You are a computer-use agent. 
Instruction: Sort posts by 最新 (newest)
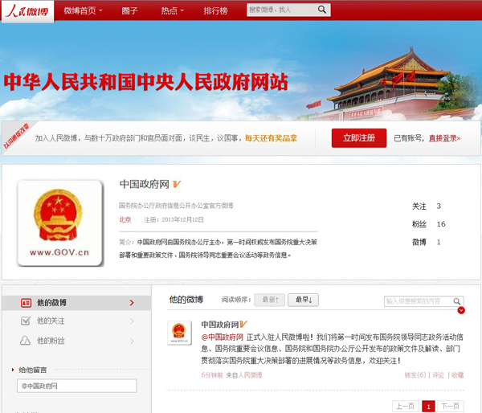(269, 300)
